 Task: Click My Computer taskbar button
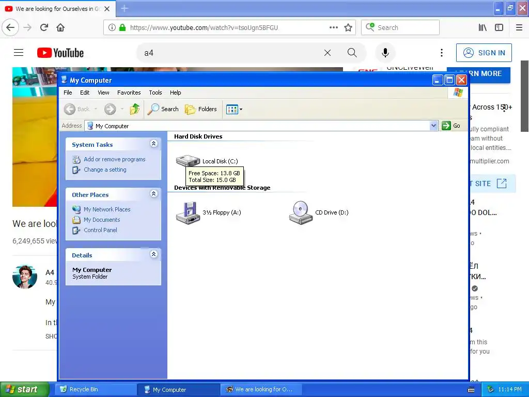tap(179, 390)
